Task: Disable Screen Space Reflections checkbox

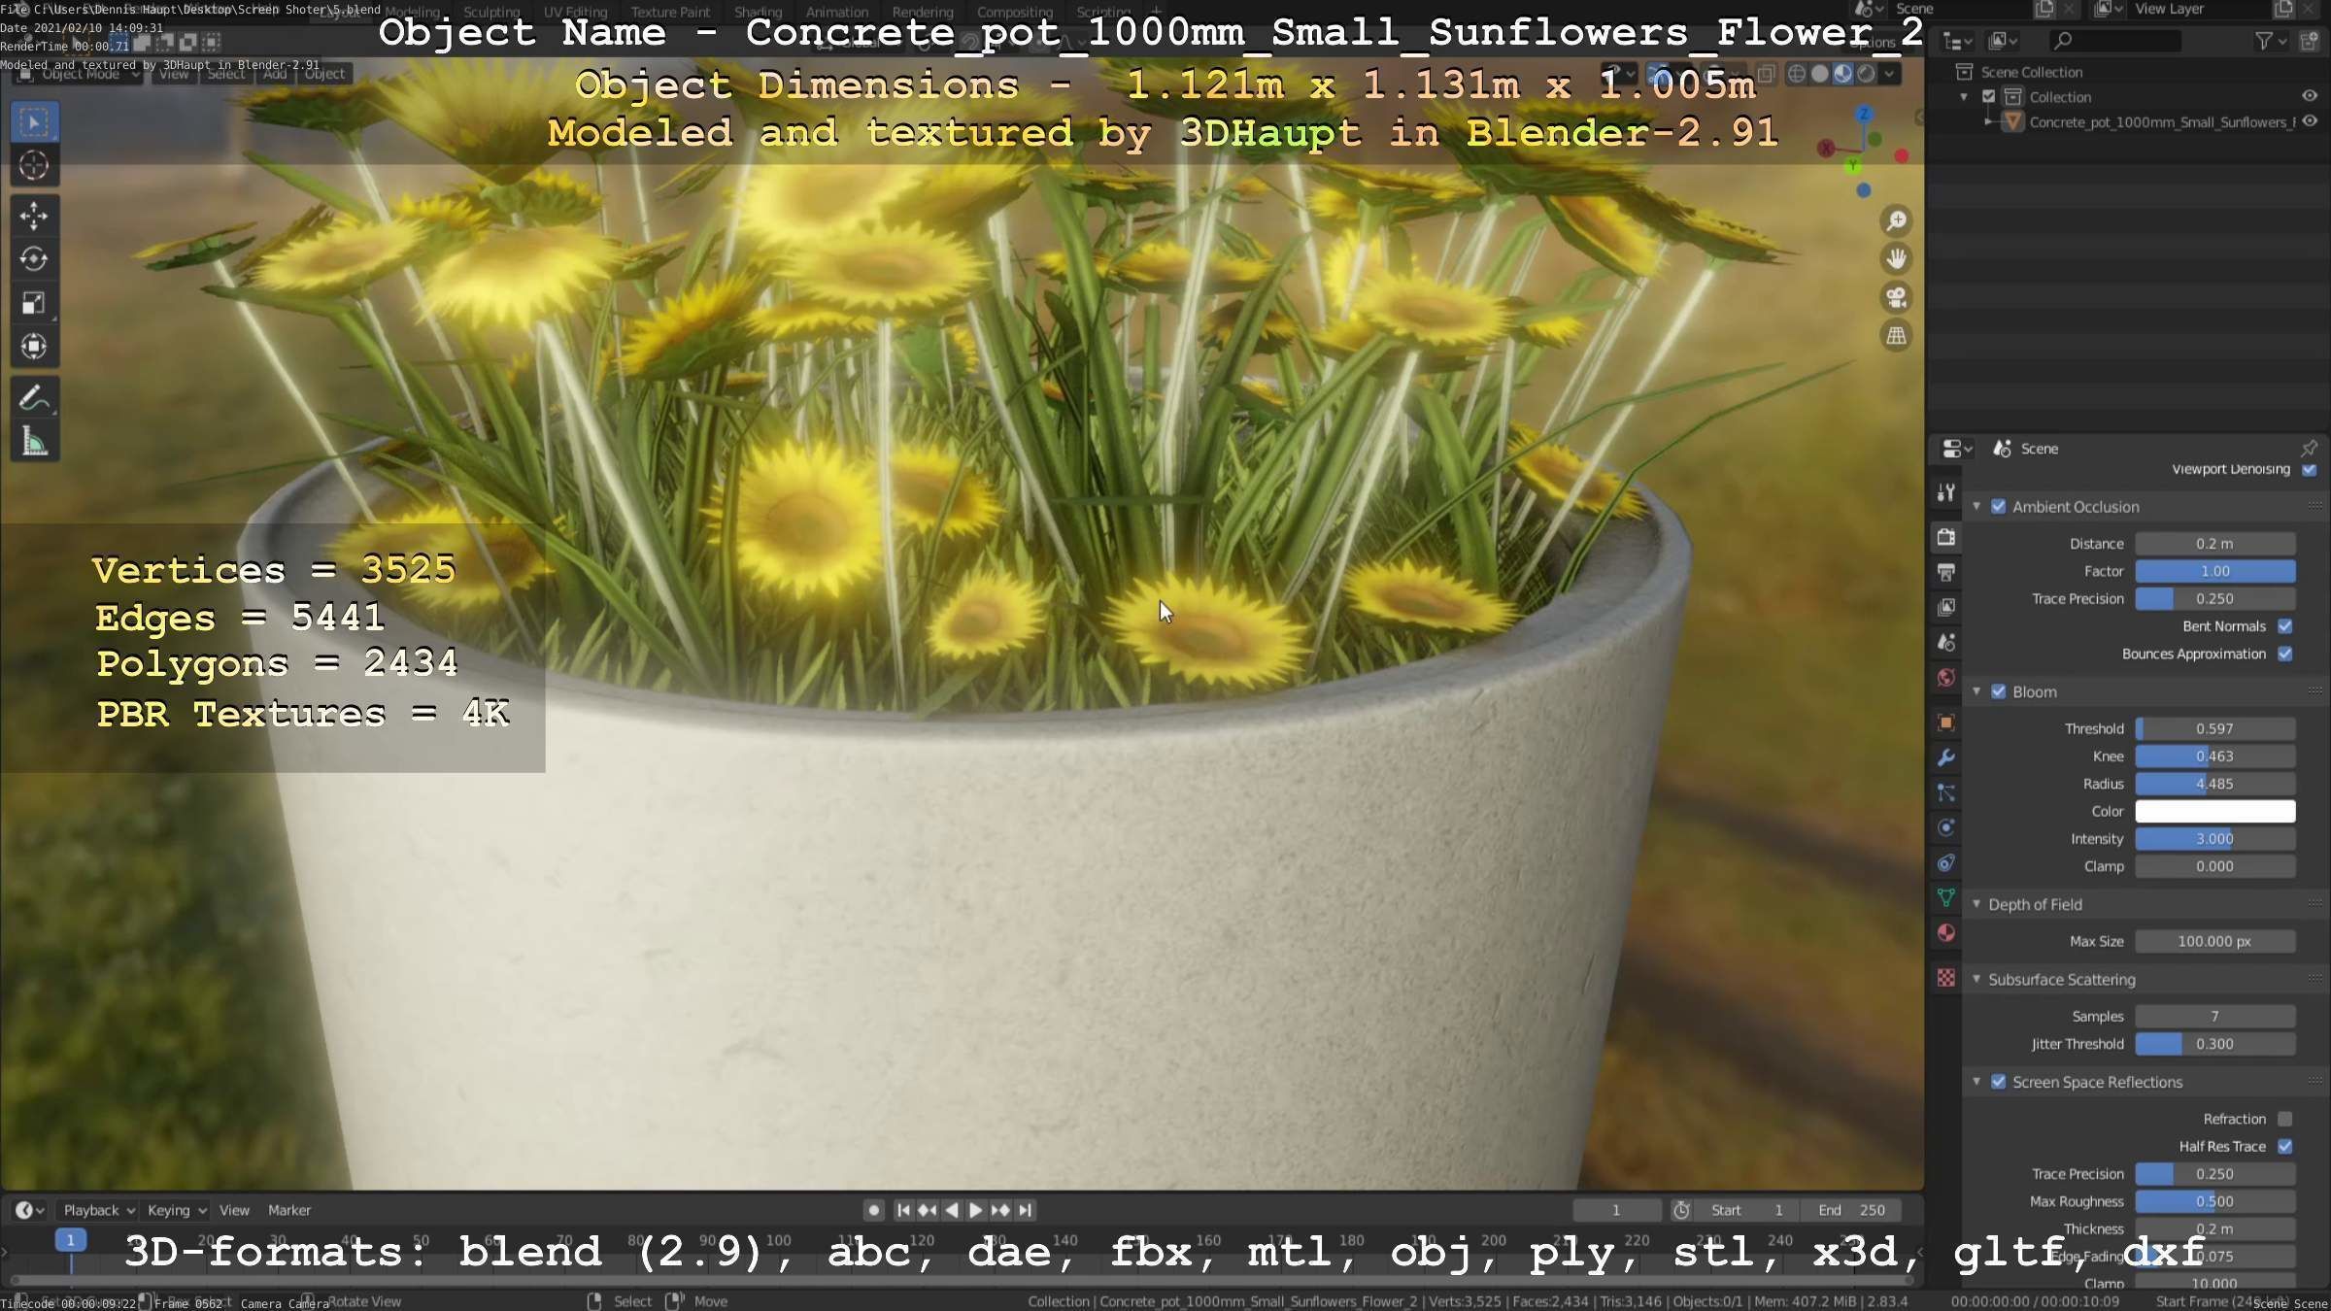Action: (1999, 1082)
